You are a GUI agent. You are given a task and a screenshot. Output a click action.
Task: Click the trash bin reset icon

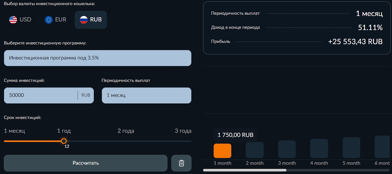click(181, 163)
